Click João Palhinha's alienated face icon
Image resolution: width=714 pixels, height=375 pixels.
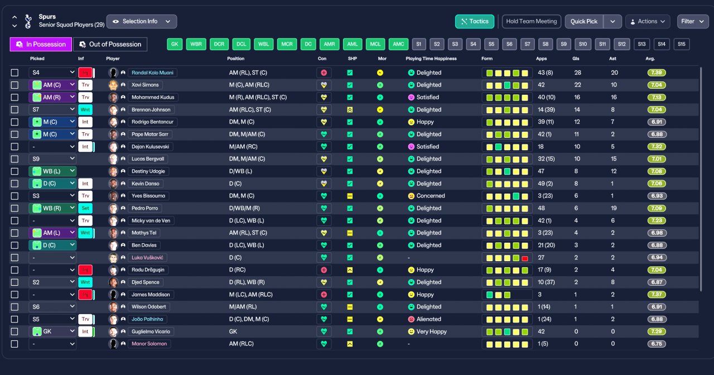tap(411, 319)
